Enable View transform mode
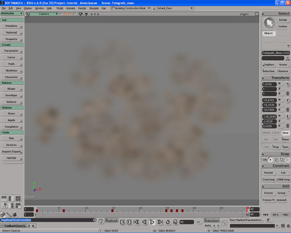The height and width of the screenshot is (233, 291). coord(285,133)
